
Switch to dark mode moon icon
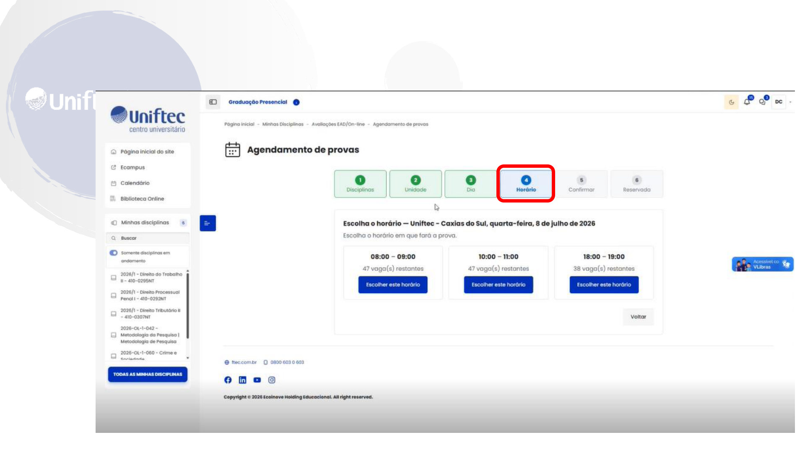click(731, 102)
